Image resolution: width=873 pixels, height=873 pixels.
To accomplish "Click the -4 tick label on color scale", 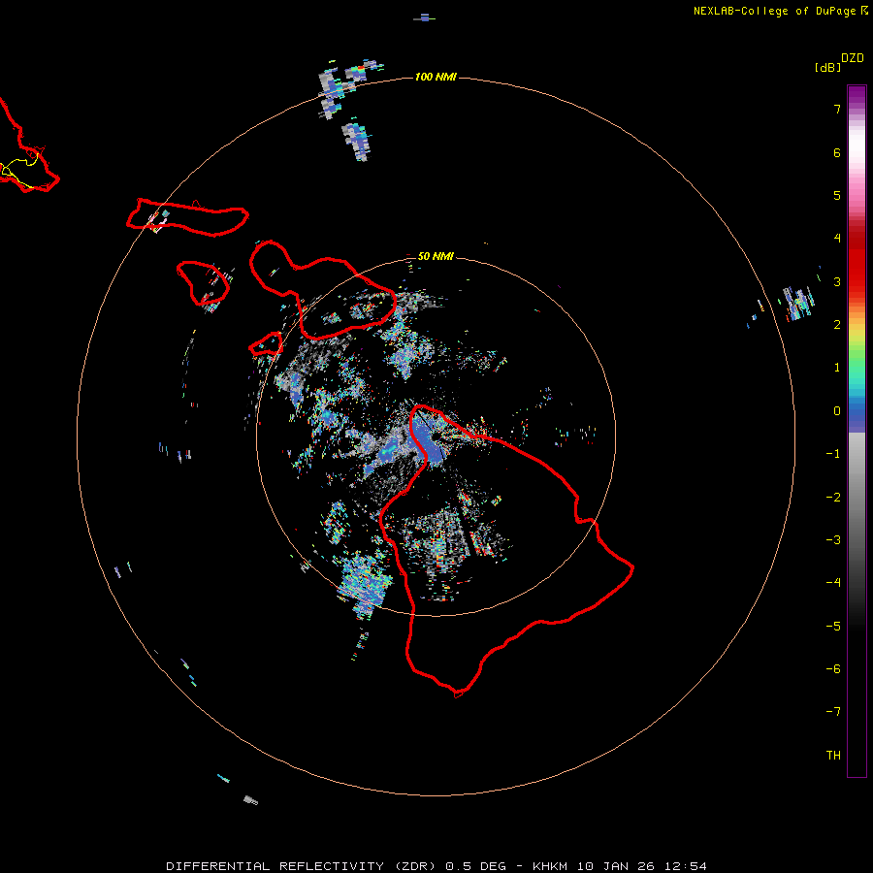I will pyautogui.click(x=833, y=583).
